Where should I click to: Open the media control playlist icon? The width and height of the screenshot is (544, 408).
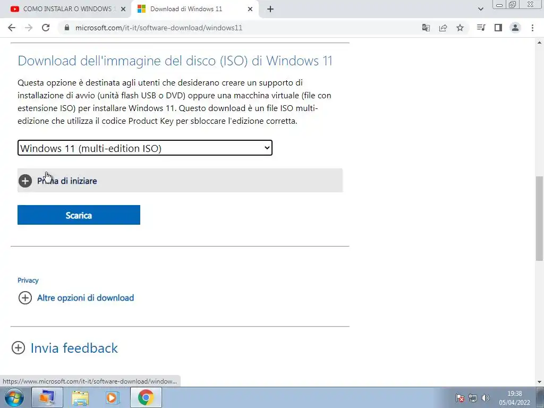point(481,28)
